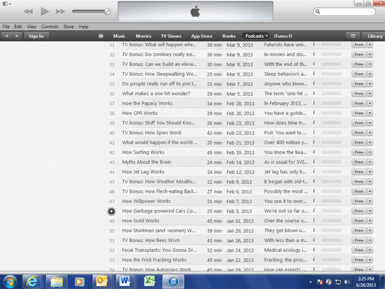Go forward with the right arrow button
Viewport: 385px width, 289px height.
point(17,36)
